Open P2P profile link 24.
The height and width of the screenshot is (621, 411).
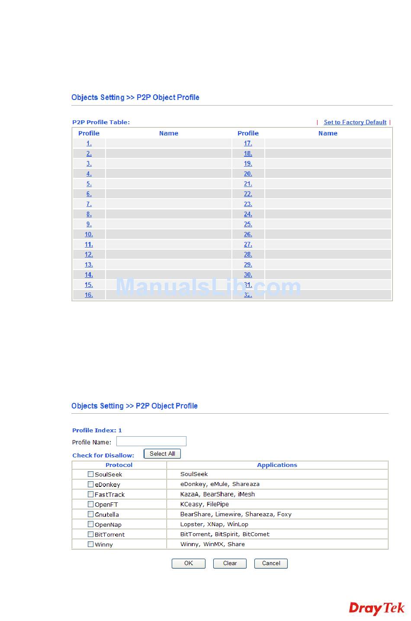pyautogui.click(x=248, y=214)
